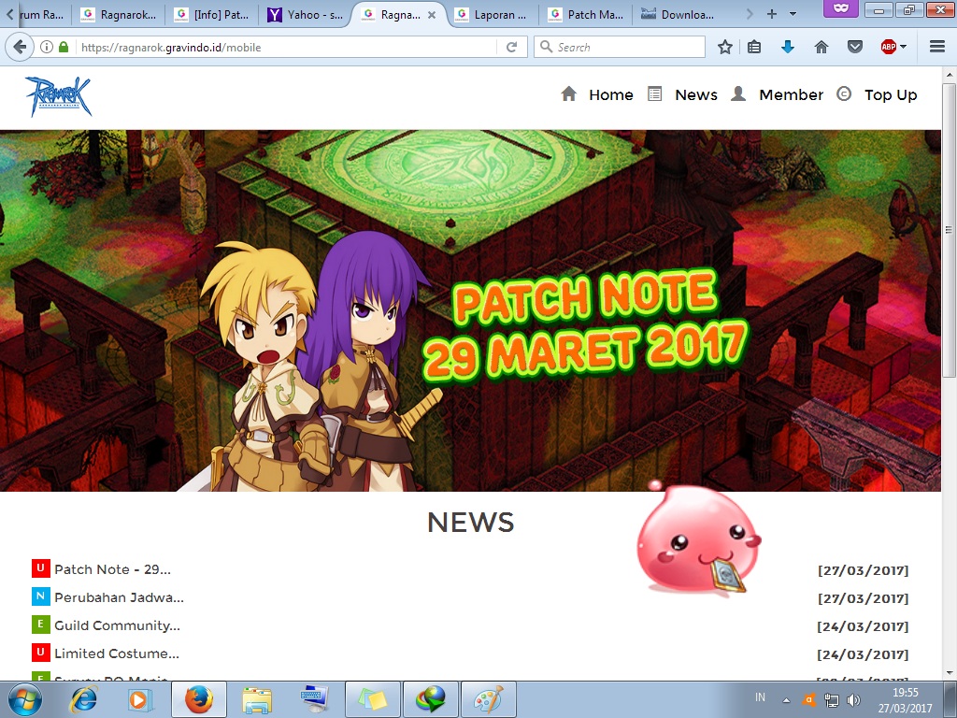Open the Member page link
957x718 pixels.
(791, 94)
